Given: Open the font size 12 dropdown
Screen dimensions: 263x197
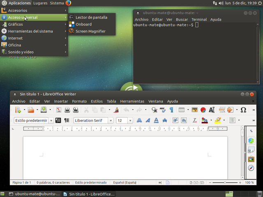Looking at the screenshot, I should tap(130, 120).
